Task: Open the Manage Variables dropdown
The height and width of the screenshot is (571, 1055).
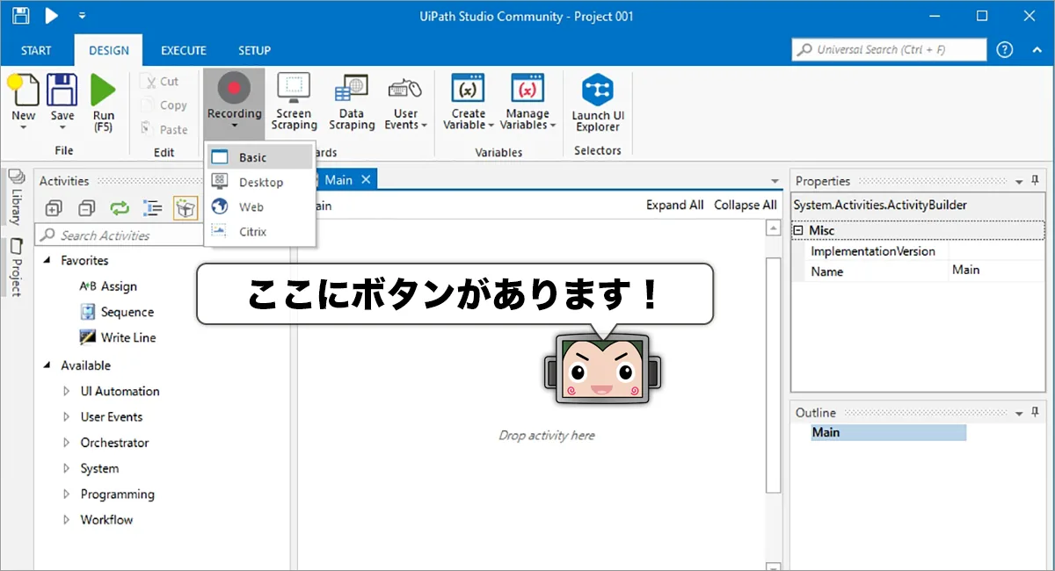Action: coord(527,102)
